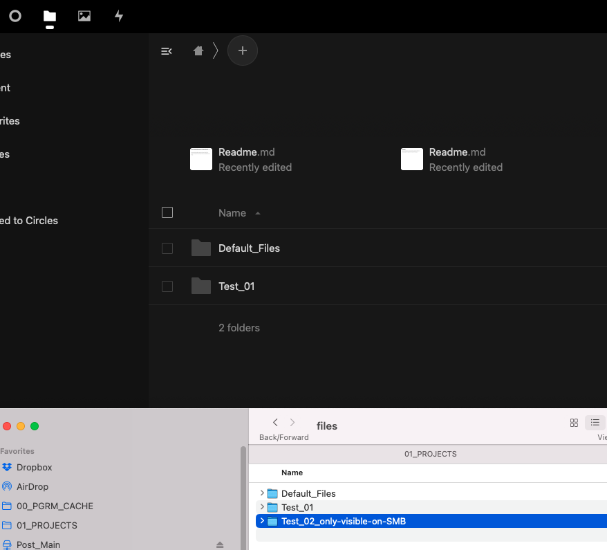This screenshot has width=607, height=550.
Task: Switch Finder to icon view
Action: tap(574, 423)
